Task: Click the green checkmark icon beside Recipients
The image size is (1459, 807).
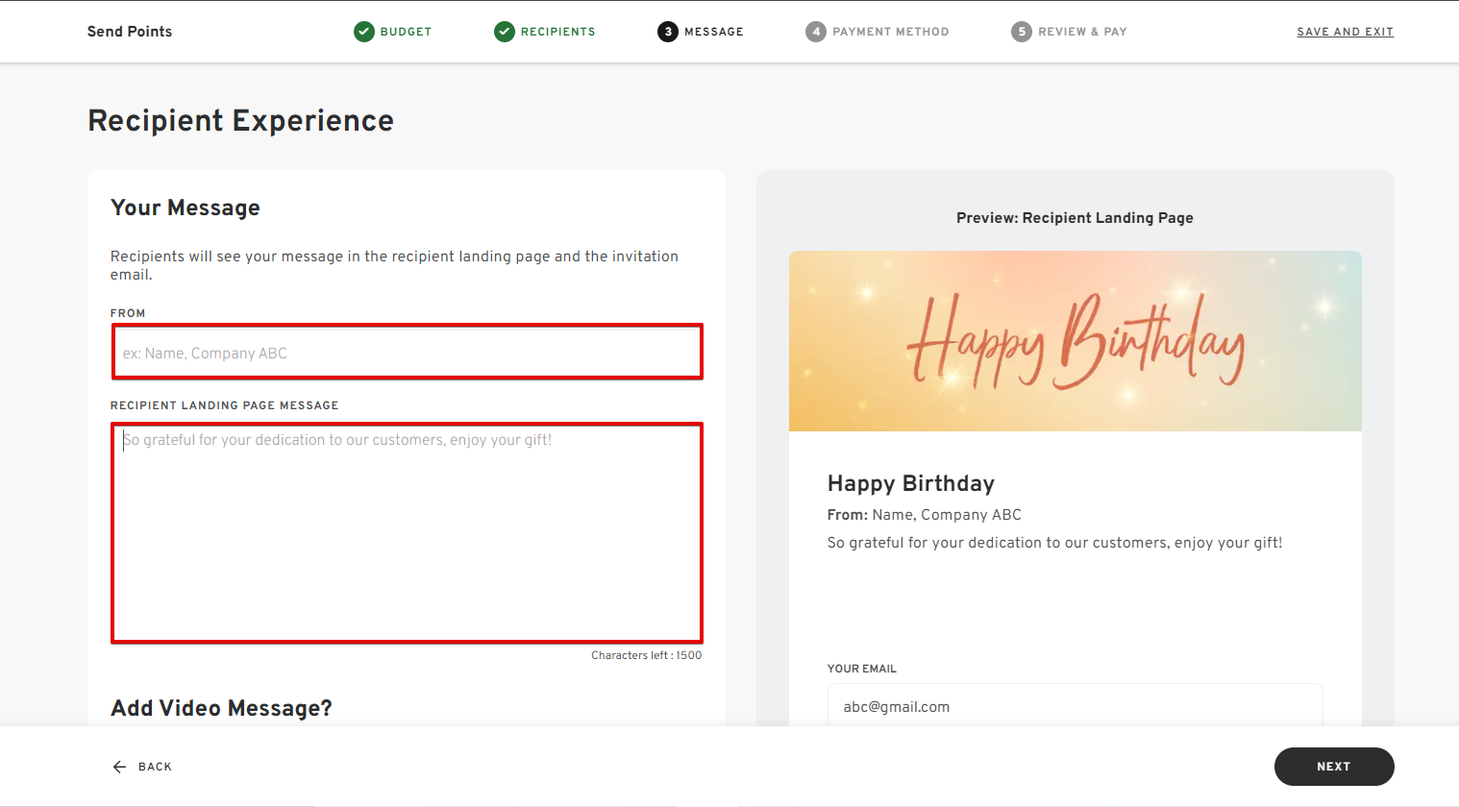Action: click(505, 32)
